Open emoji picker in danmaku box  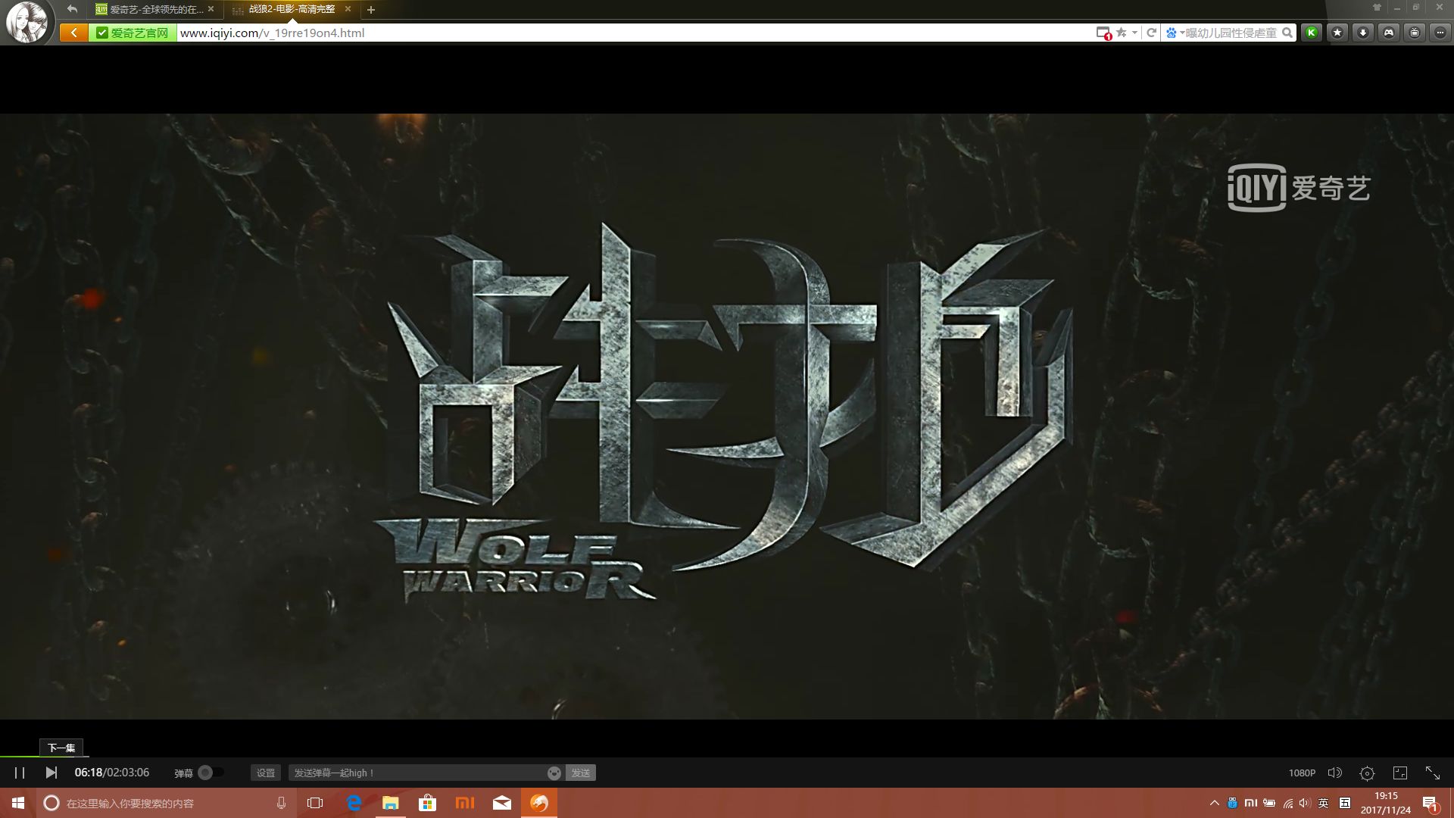pos(554,773)
